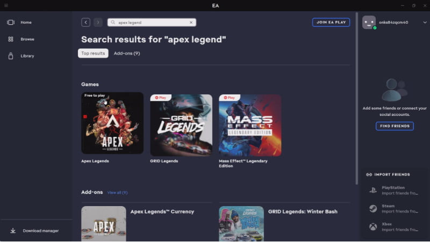Open the Mass Effect Legendary Edition cover
This screenshot has width=430, height=242.
pyautogui.click(x=250, y=126)
